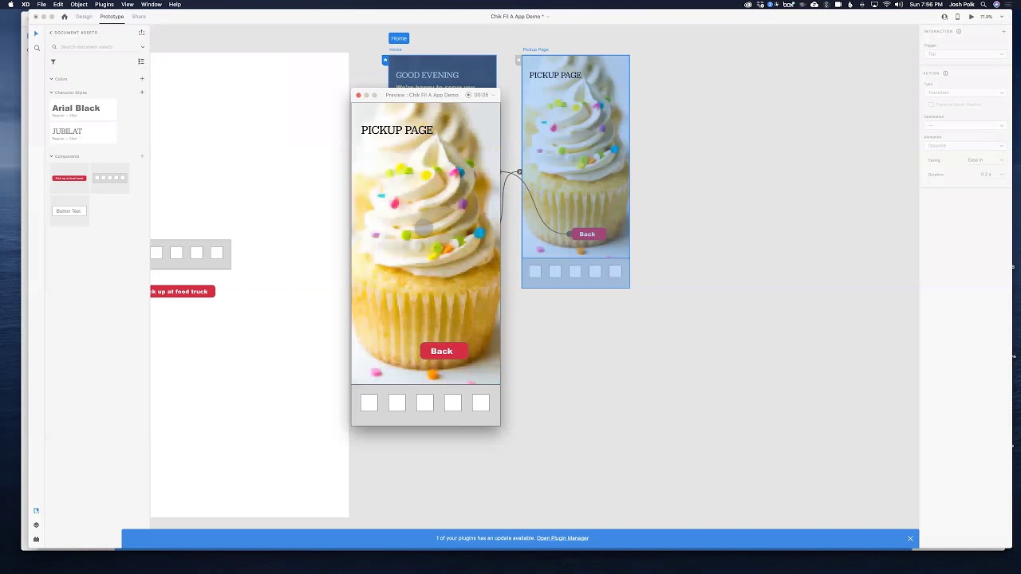Open the Libraries icon at bottom-left toolbar
1021x574 pixels.
(x=36, y=510)
